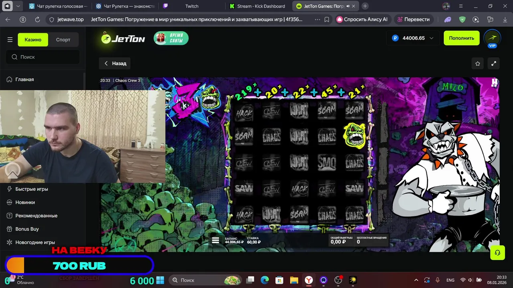Click the Ставка 60,00 ₽ bet display
Screen dimensions: 513x288
[x=254, y=240]
